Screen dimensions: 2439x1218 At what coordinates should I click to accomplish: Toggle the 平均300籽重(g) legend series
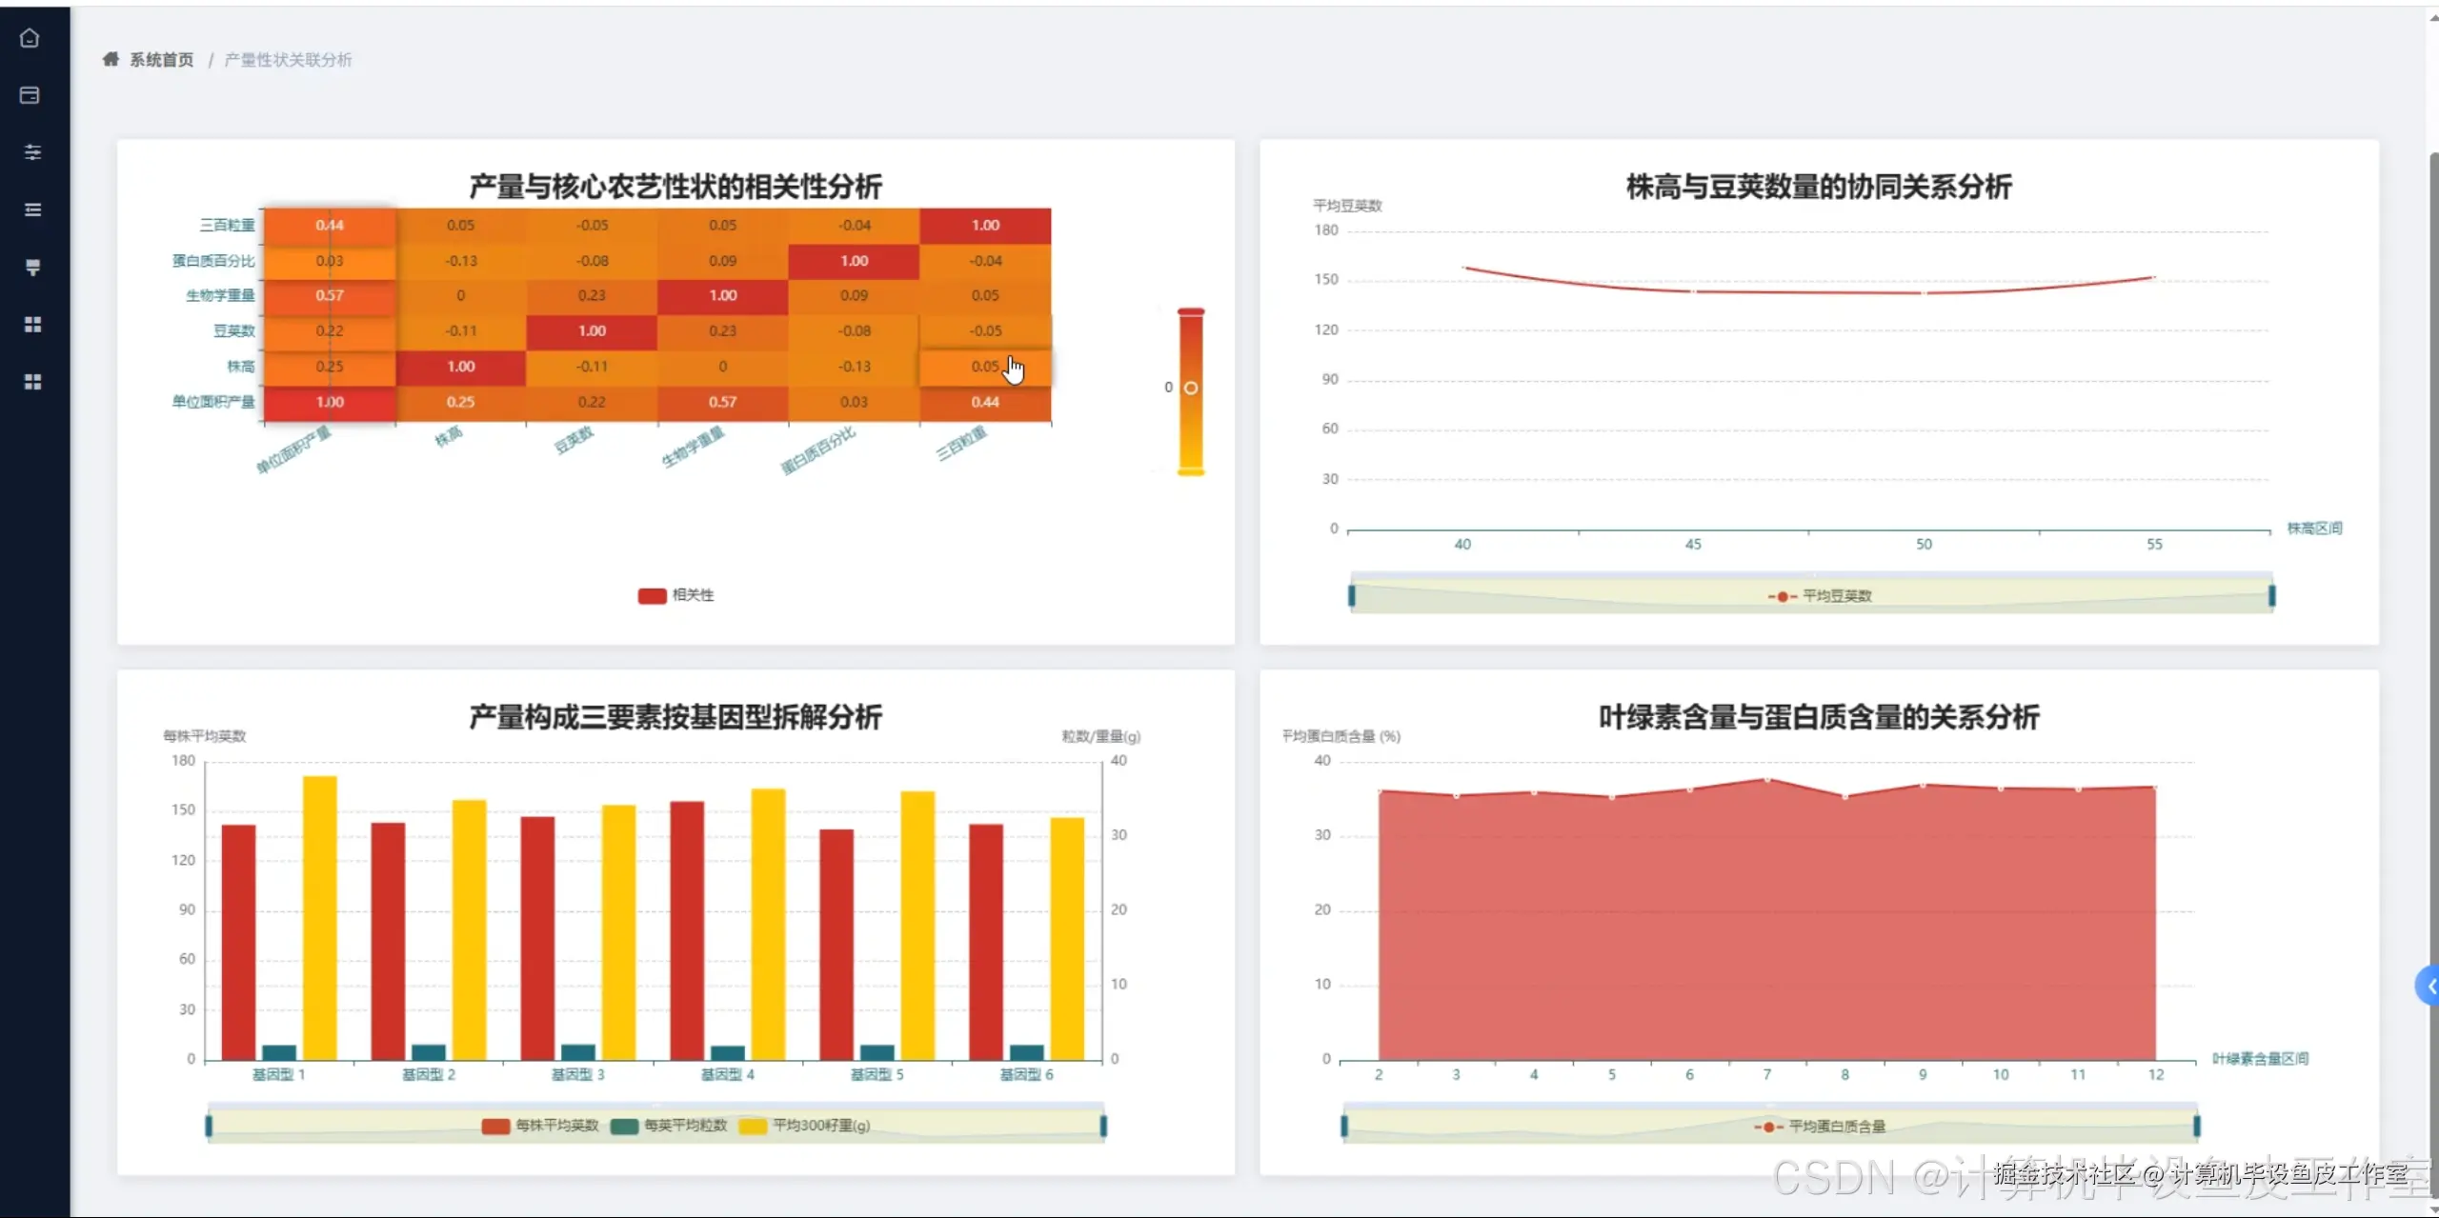click(805, 1126)
